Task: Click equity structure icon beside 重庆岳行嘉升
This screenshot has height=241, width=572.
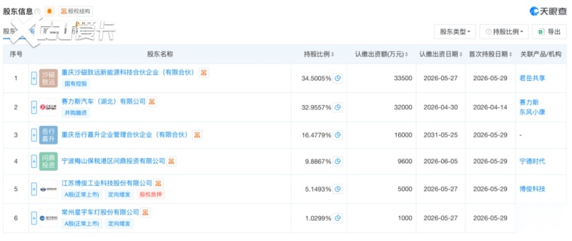Action: [197, 135]
